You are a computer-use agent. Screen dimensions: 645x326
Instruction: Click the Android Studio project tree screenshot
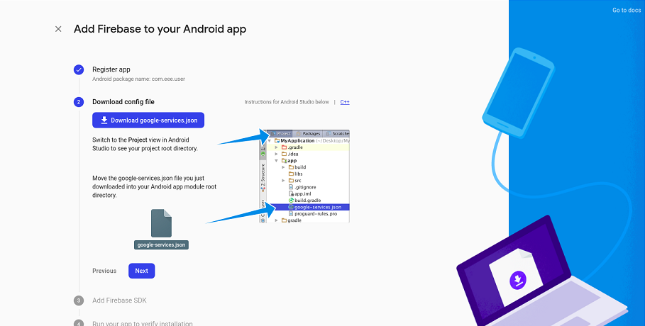304,176
